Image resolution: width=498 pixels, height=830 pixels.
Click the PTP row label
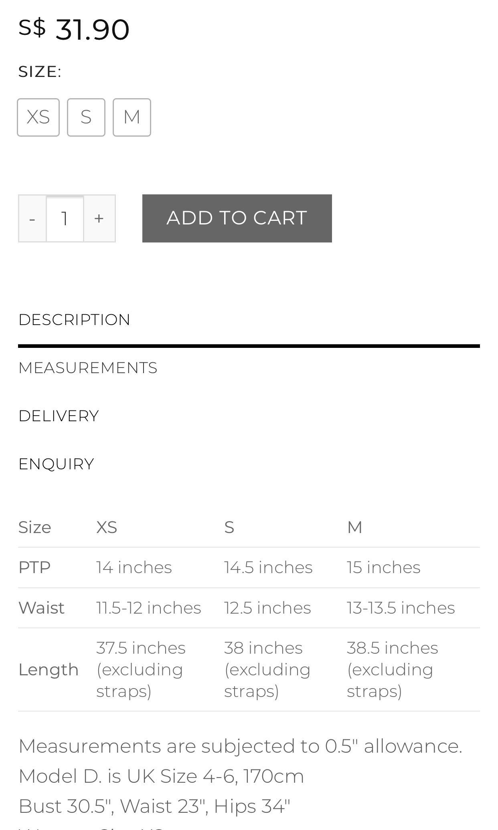point(34,567)
